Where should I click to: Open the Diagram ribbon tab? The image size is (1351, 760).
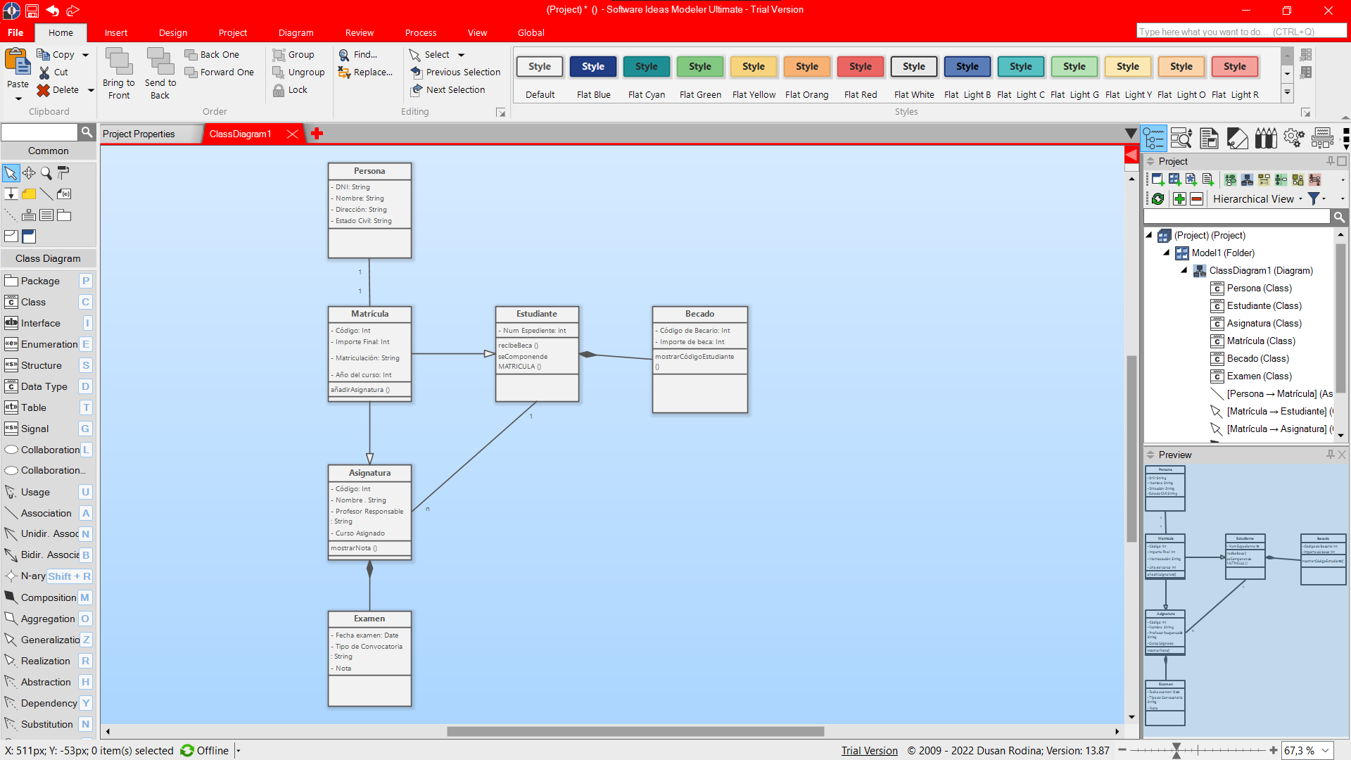(296, 32)
